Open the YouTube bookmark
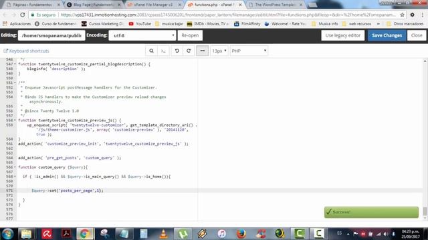428x240 pixels. (140, 24)
